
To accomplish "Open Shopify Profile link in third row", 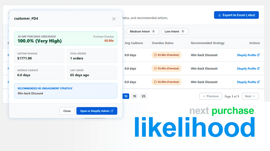I will 248,82.
